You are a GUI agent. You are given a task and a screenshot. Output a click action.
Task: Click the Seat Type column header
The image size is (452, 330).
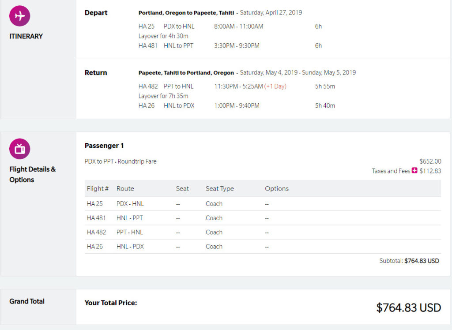click(220, 189)
